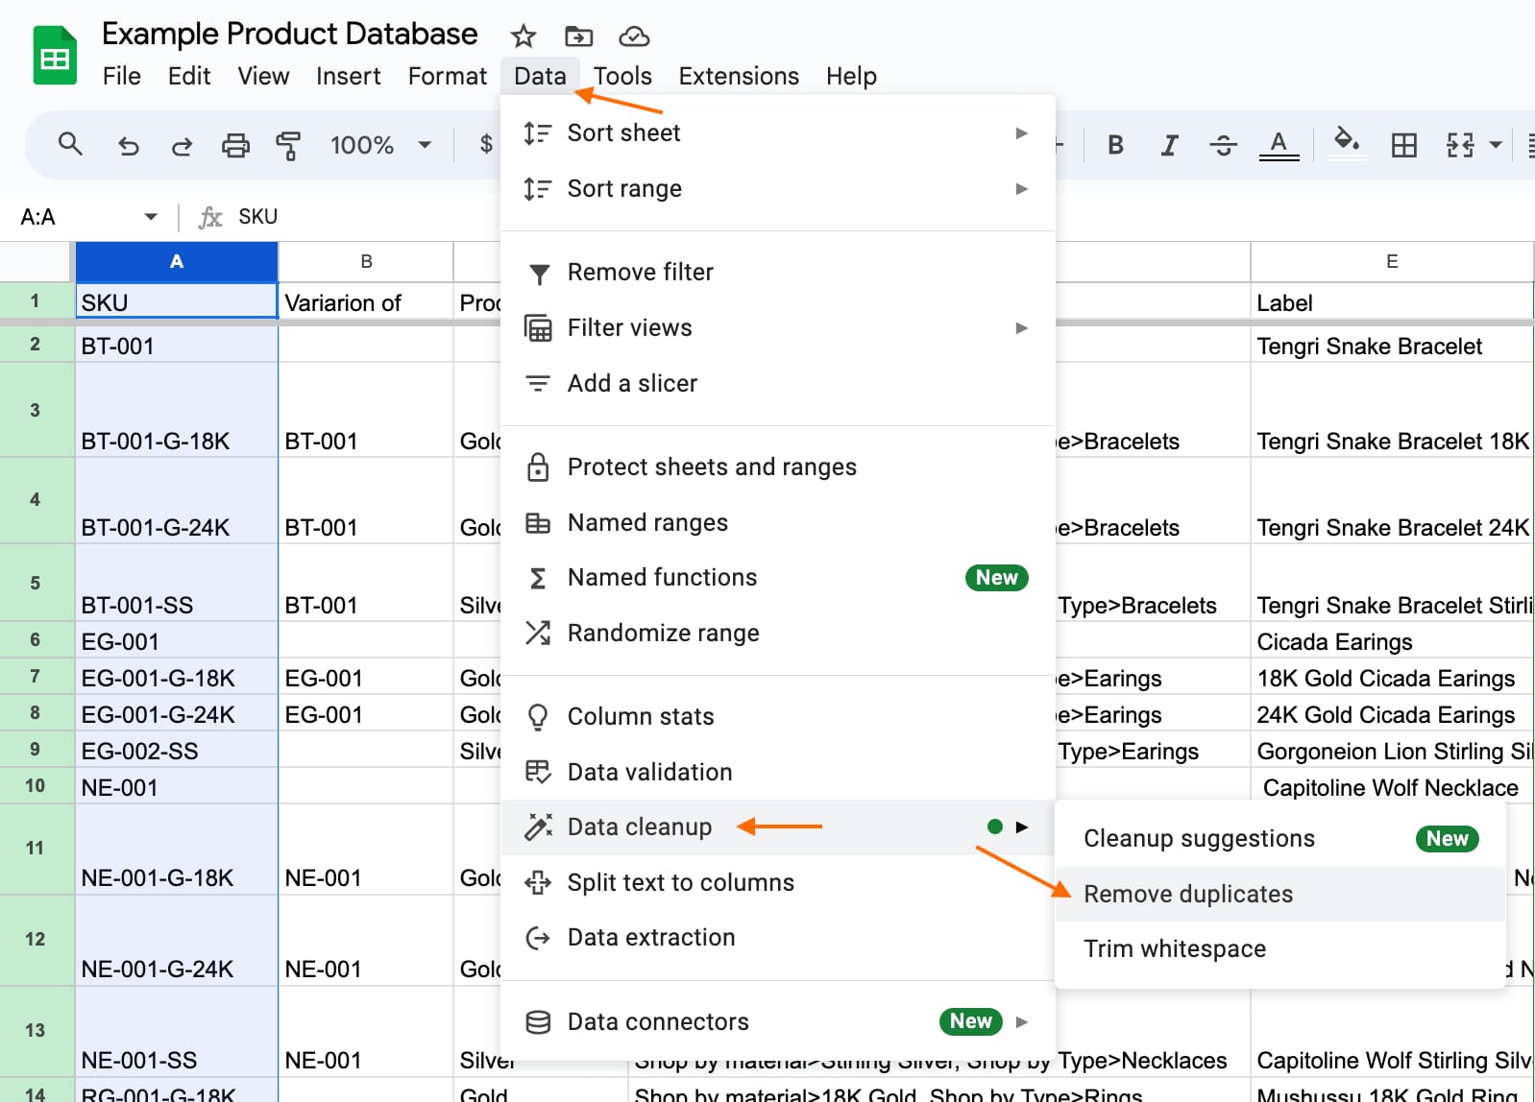The width and height of the screenshot is (1535, 1102).
Task: Expand the merge cells options arrow
Action: coord(1496,145)
